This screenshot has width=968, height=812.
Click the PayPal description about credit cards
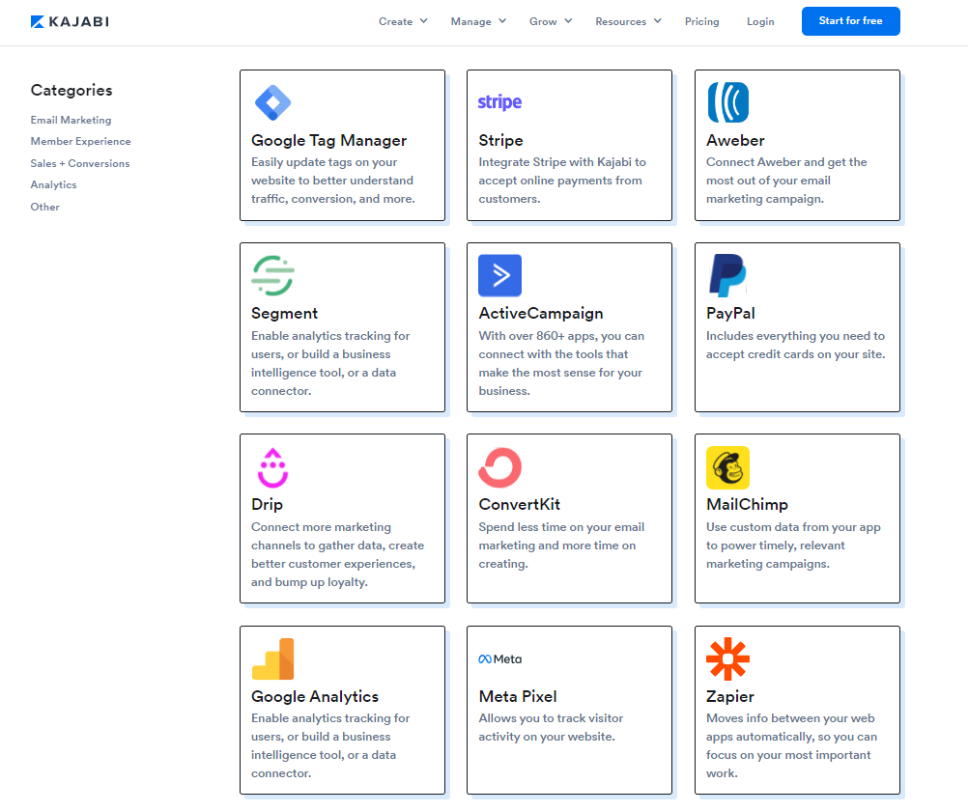pyautogui.click(x=796, y=345)
